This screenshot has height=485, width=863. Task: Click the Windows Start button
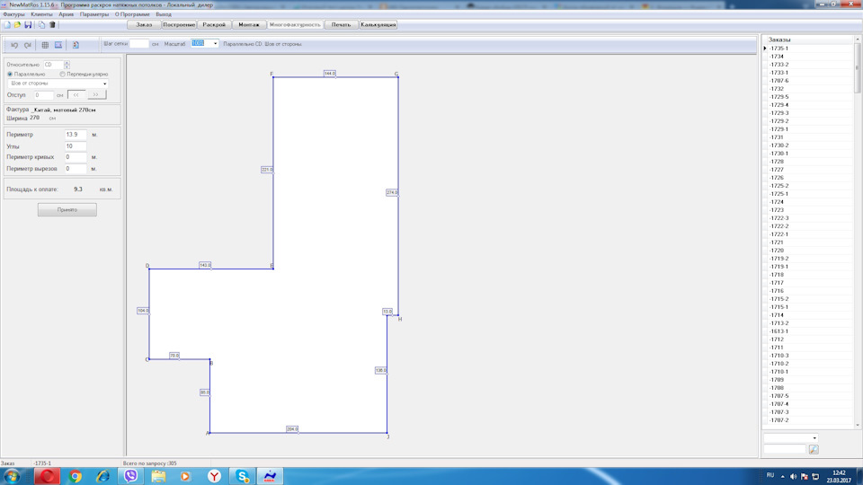point(12,476)
